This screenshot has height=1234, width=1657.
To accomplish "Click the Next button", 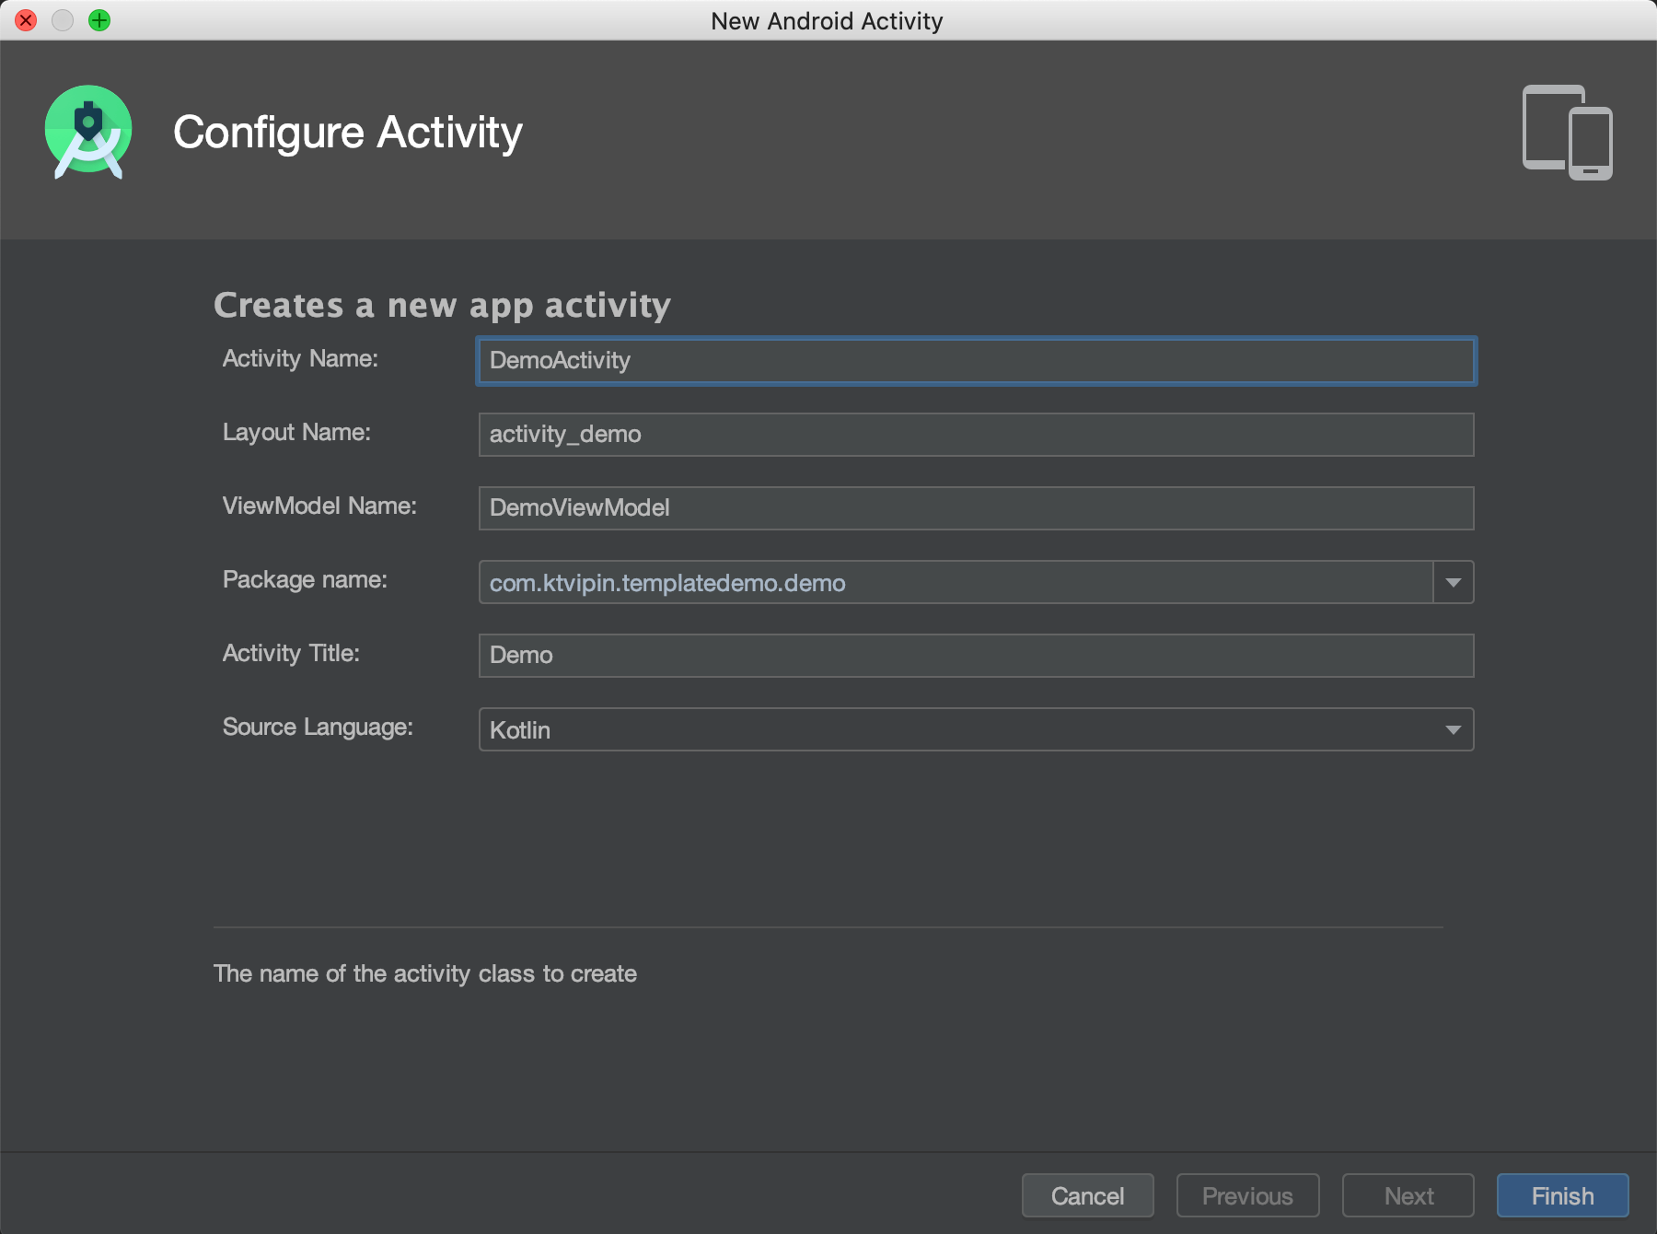I will click(1408, 1195).
